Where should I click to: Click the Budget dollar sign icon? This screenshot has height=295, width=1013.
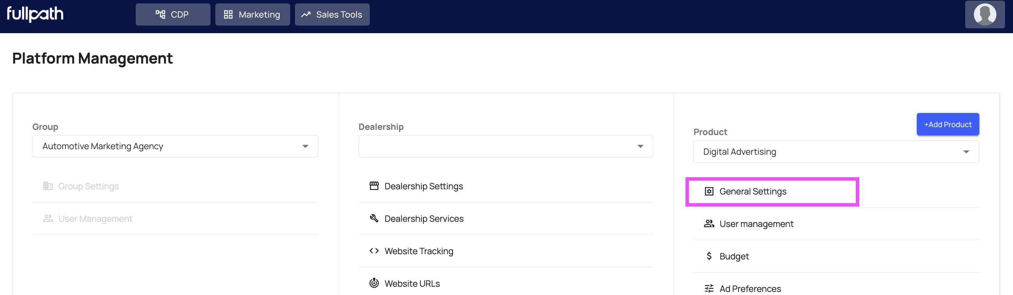coord(709,256)
